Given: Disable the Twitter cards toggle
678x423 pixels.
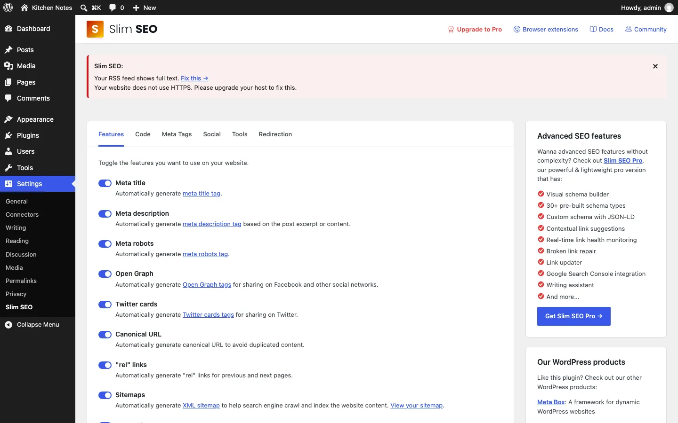Looking at the screenshot, I should (x=105, y=305).
